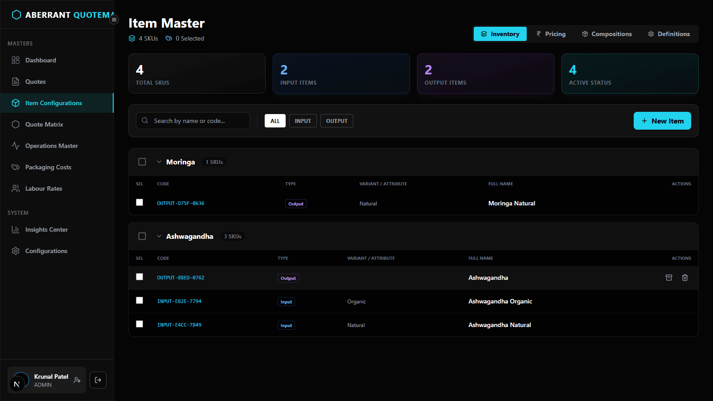This screenshot has width=713, height=401.
Task: Select all items in Moringa group checkbox
Action: point(142,162)
